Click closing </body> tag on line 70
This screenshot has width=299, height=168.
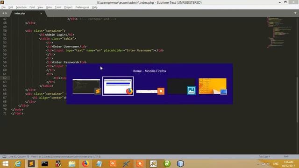17,110
